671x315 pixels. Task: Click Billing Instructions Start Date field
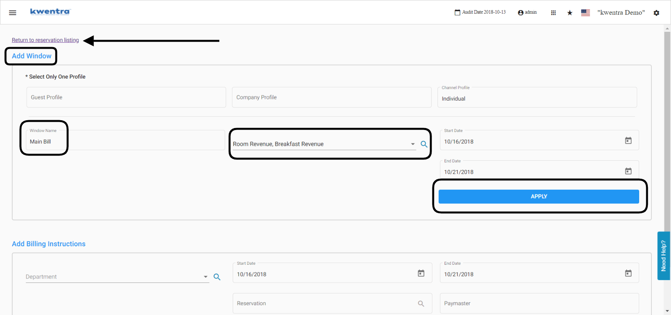(332, 273)
